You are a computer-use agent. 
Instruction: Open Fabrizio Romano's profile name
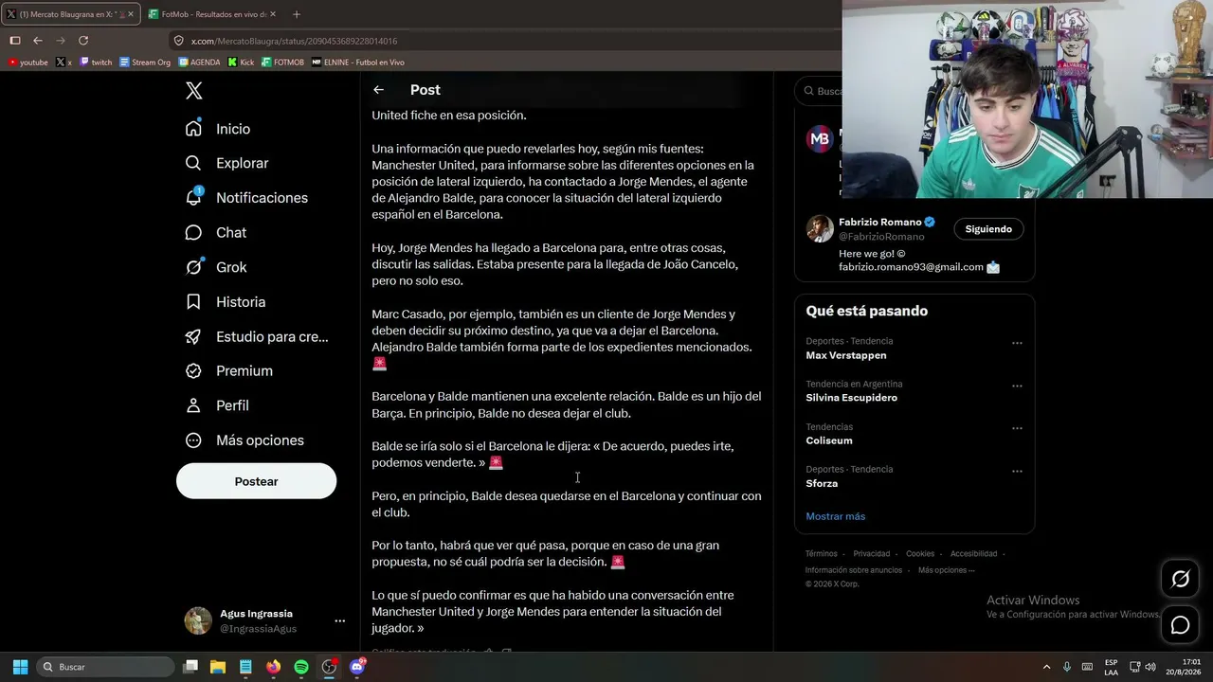[879, 223]
